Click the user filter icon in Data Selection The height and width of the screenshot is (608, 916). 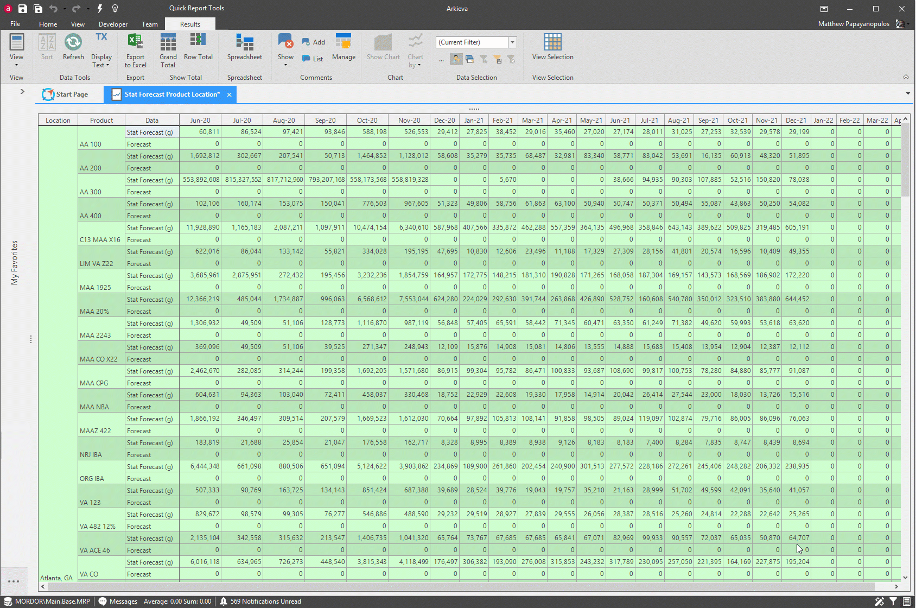pyautogui.click(x=456, y=59)
